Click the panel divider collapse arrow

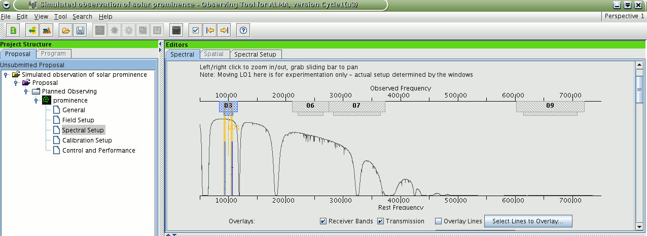pos(161,44)
